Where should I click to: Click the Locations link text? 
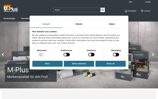tap(147, 11)
